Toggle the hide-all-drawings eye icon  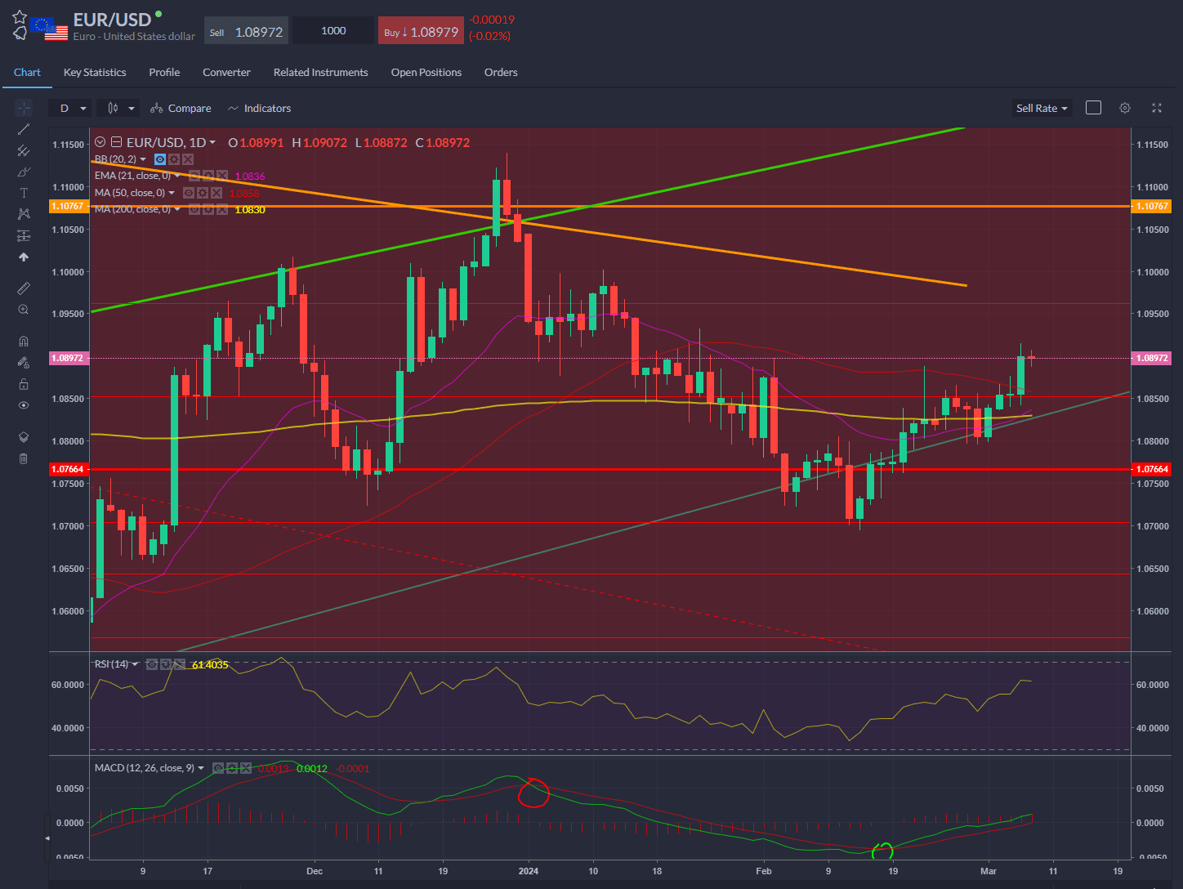coord(24,404)
